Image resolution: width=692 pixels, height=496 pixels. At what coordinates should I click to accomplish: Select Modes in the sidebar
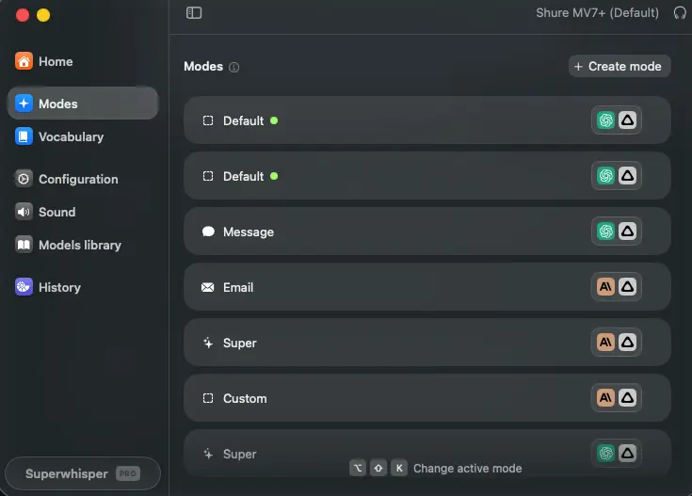[83, 104]
